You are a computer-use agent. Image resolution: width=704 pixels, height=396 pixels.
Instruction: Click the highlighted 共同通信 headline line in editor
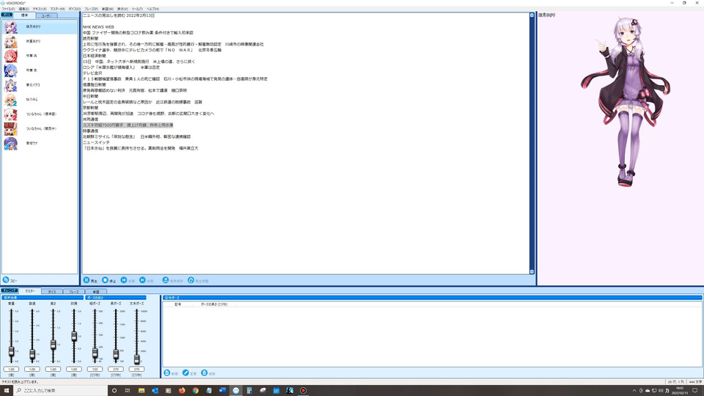128,125
